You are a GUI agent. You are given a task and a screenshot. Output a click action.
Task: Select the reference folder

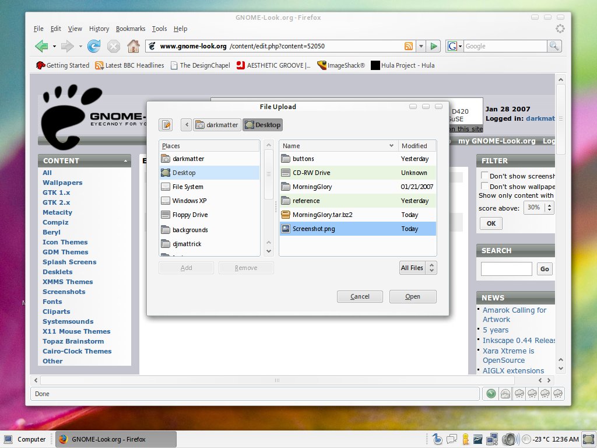tap(358, 201)
